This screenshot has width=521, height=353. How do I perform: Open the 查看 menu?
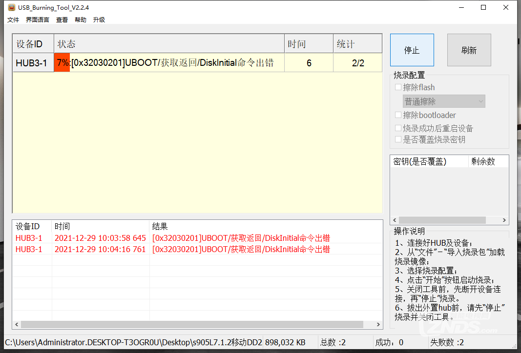(x=62, y=20)
